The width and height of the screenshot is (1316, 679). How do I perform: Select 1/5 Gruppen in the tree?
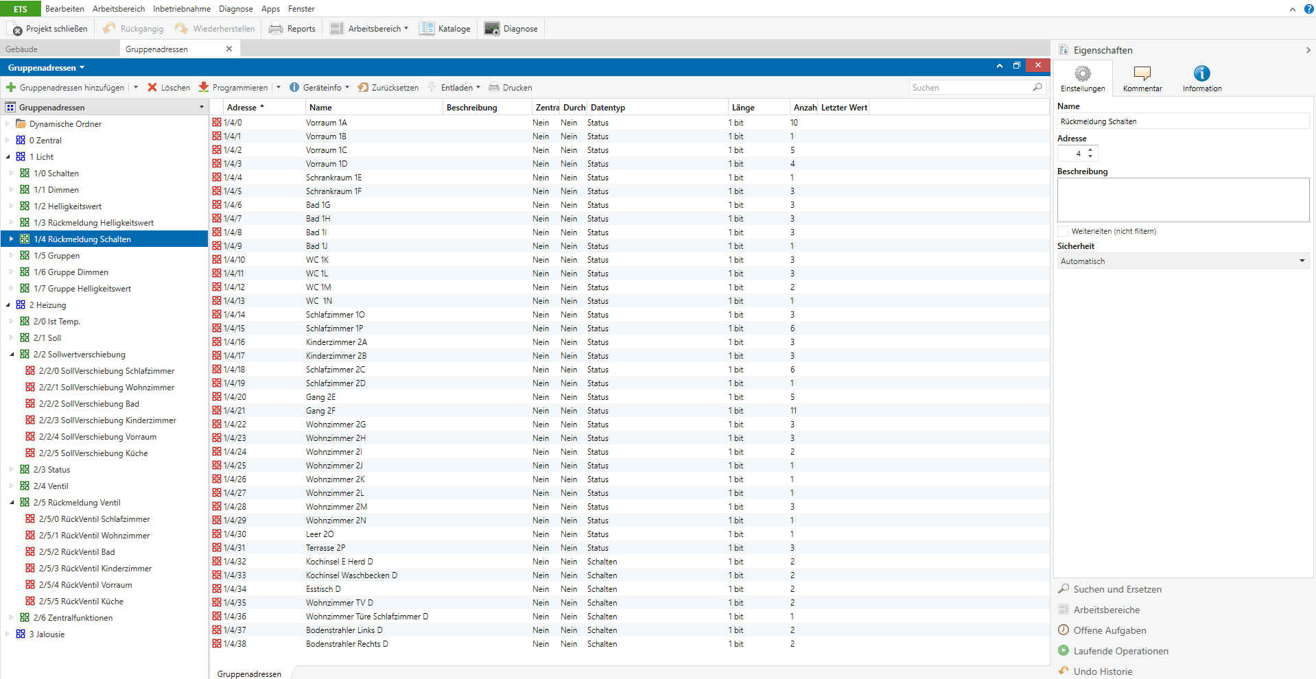(x=57, y=256)
